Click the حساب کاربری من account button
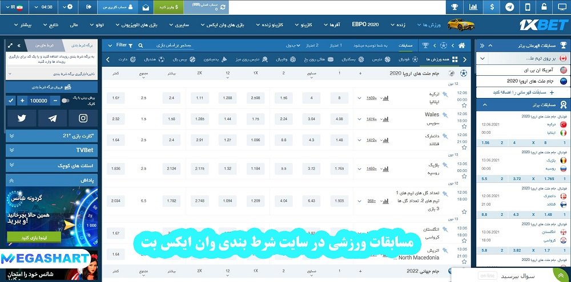Screen dimensions: 571x282 [x=115, y=7]
